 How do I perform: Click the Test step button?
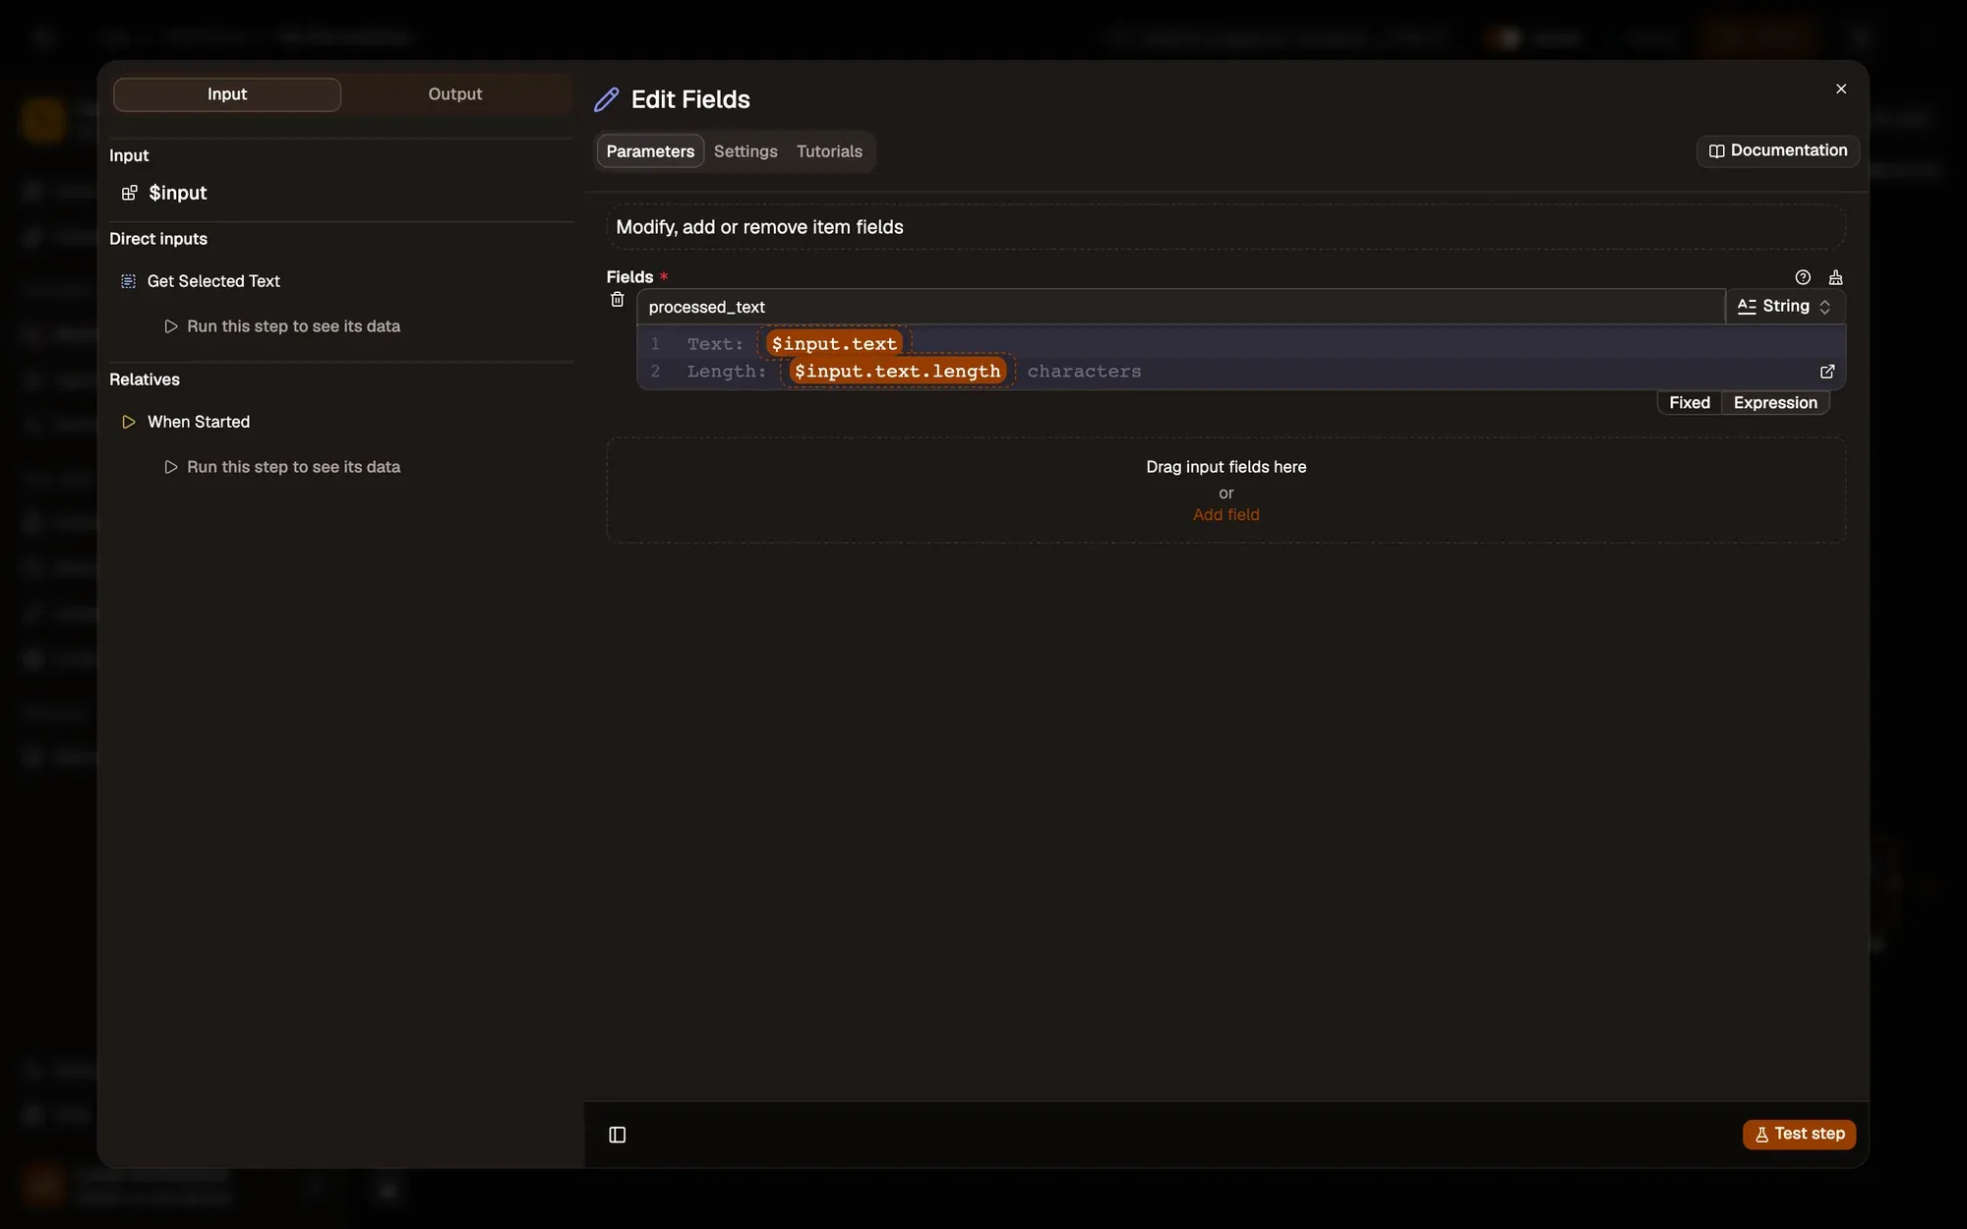(x=1800, y=1134)
